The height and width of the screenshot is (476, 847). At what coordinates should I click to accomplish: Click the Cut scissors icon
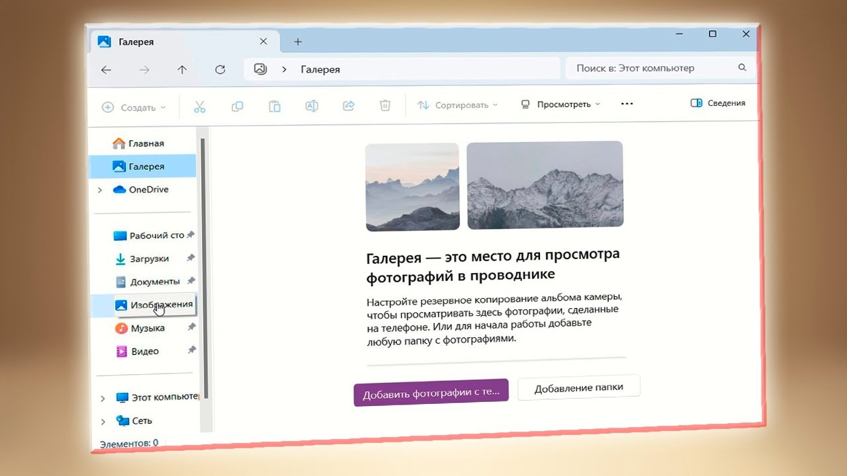(199, 106)
